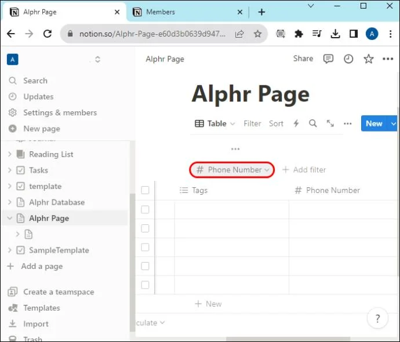Screen dimensions: 400x342
Task: Click the Share button
Action: click(x=303, y=59)
